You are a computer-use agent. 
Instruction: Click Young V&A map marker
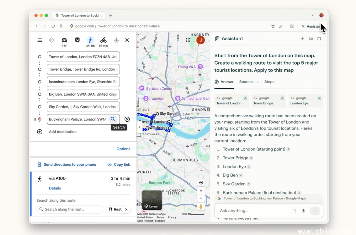200,67
